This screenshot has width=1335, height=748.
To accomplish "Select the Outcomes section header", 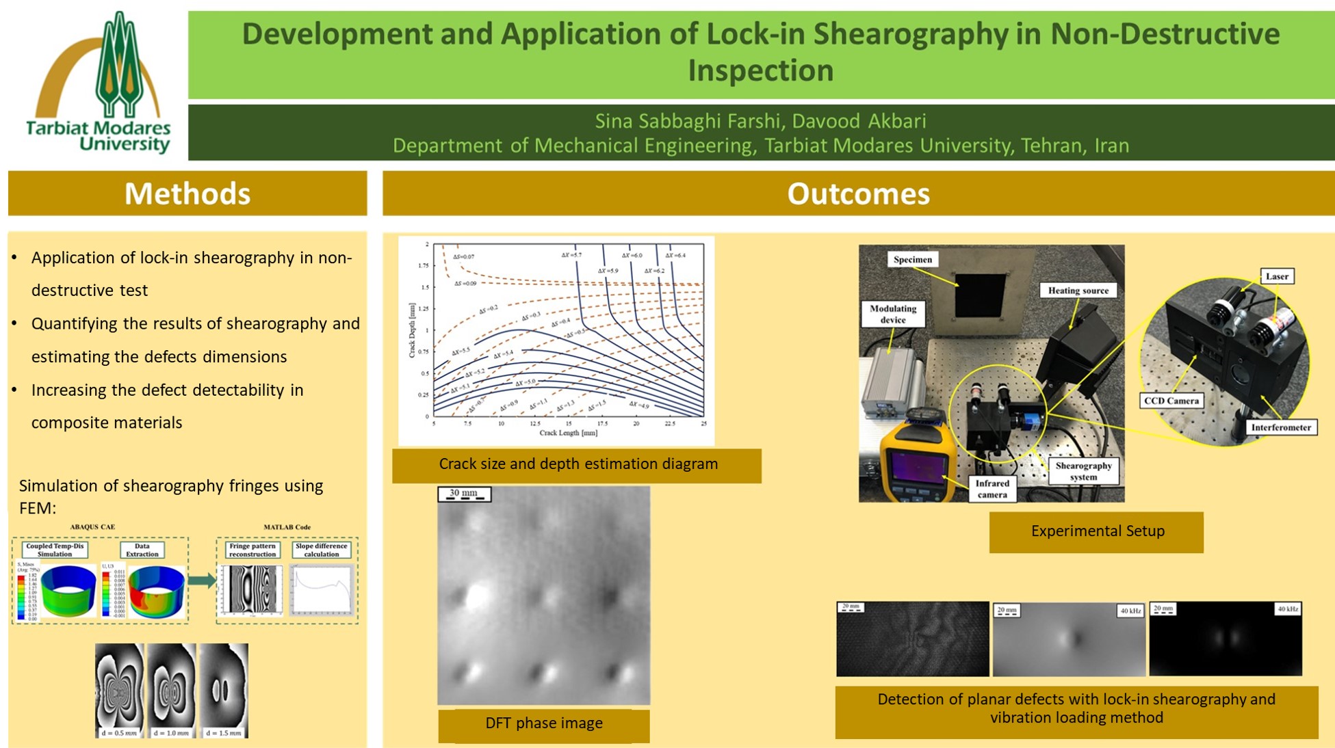I will (x=857, y=193).
